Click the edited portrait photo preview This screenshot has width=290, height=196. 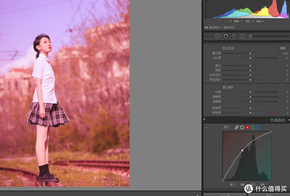pos(65,93)
